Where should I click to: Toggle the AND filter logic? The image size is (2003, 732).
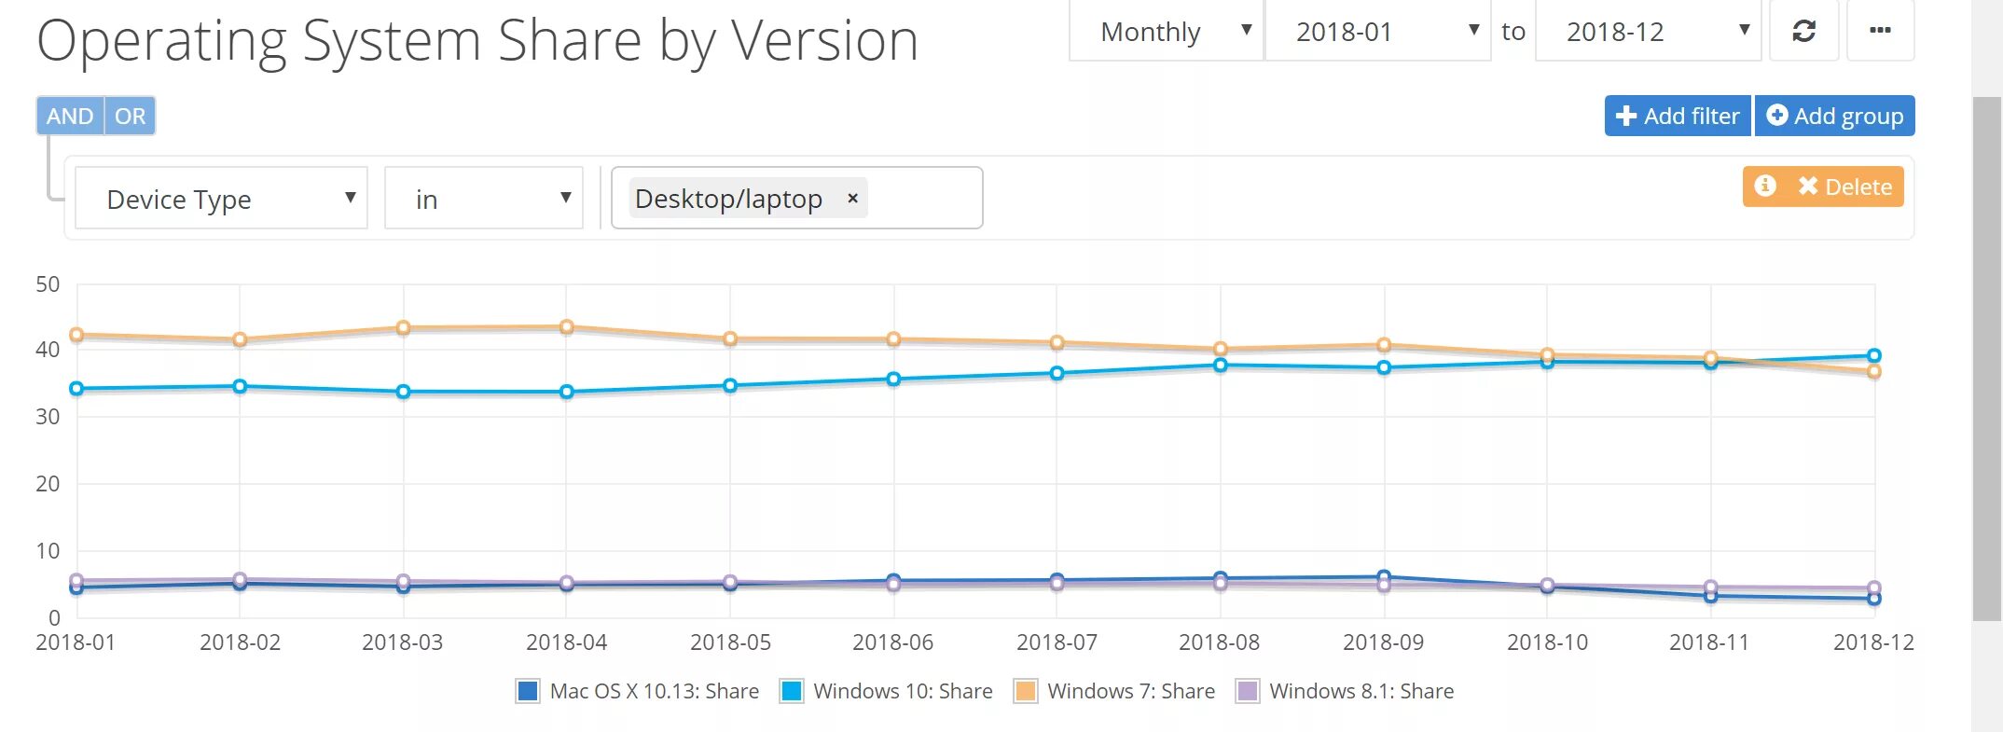pos(70,116)
